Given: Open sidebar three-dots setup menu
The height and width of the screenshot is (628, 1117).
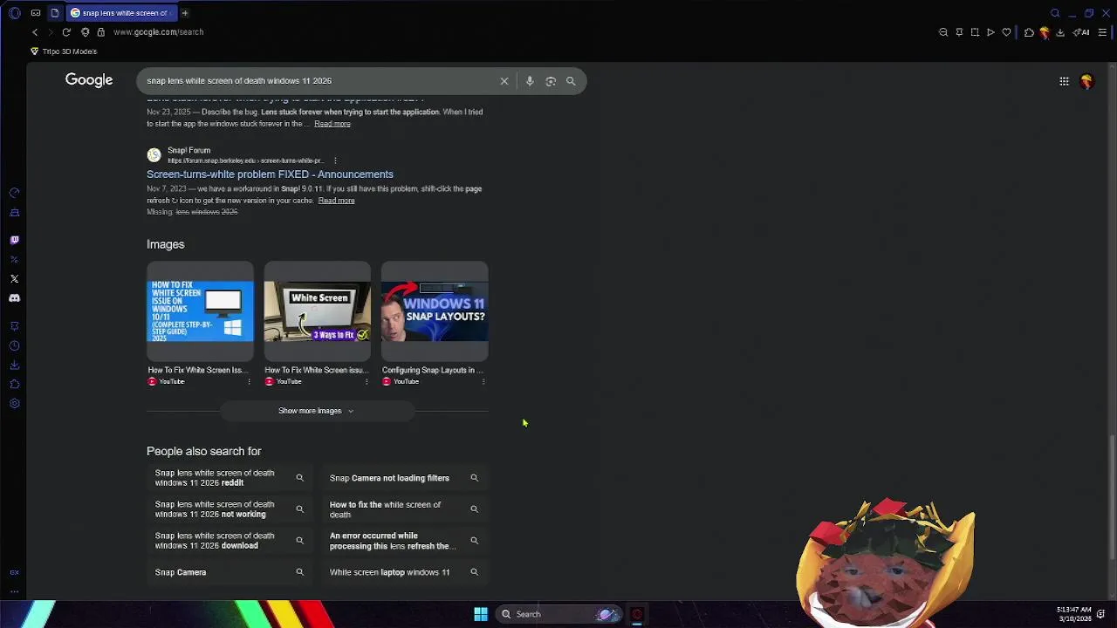Looking at the screenshot, I should pos(14,591).
